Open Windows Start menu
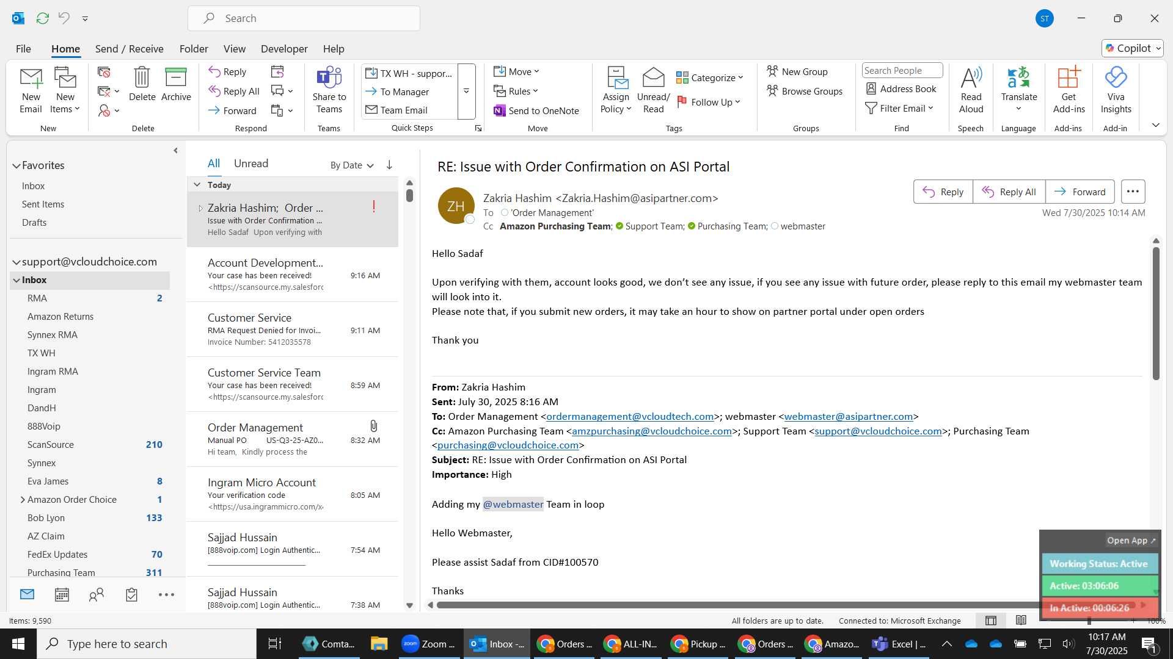Viewport: 1173px width, 659px height. point(18,644)
